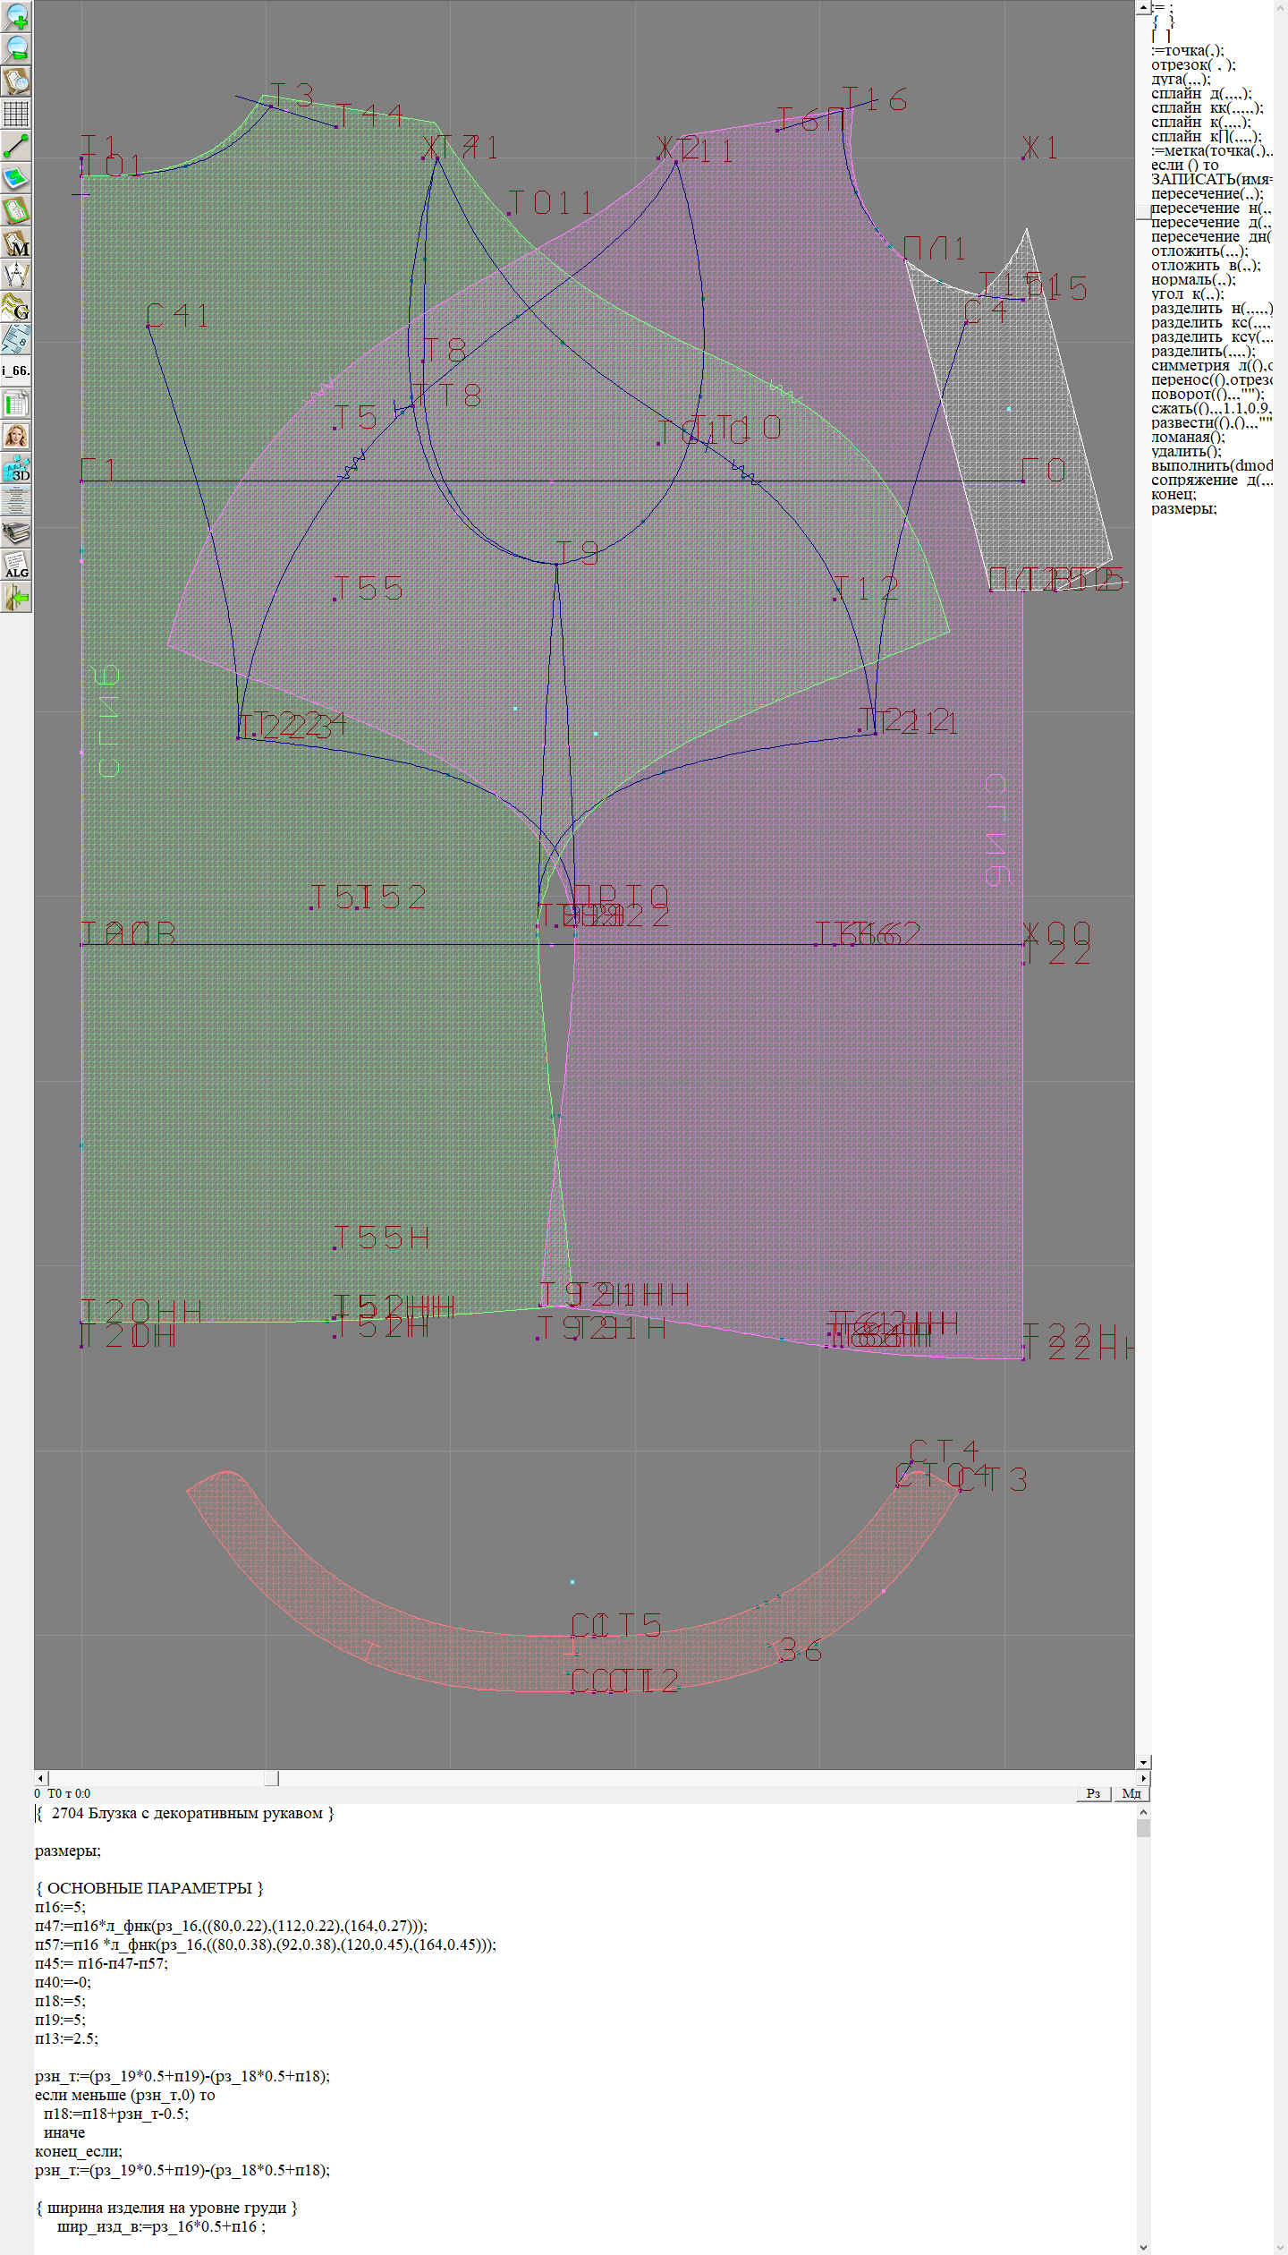Click the green table spreadsheet icon
The image size is (1288, 2255).
16,404
